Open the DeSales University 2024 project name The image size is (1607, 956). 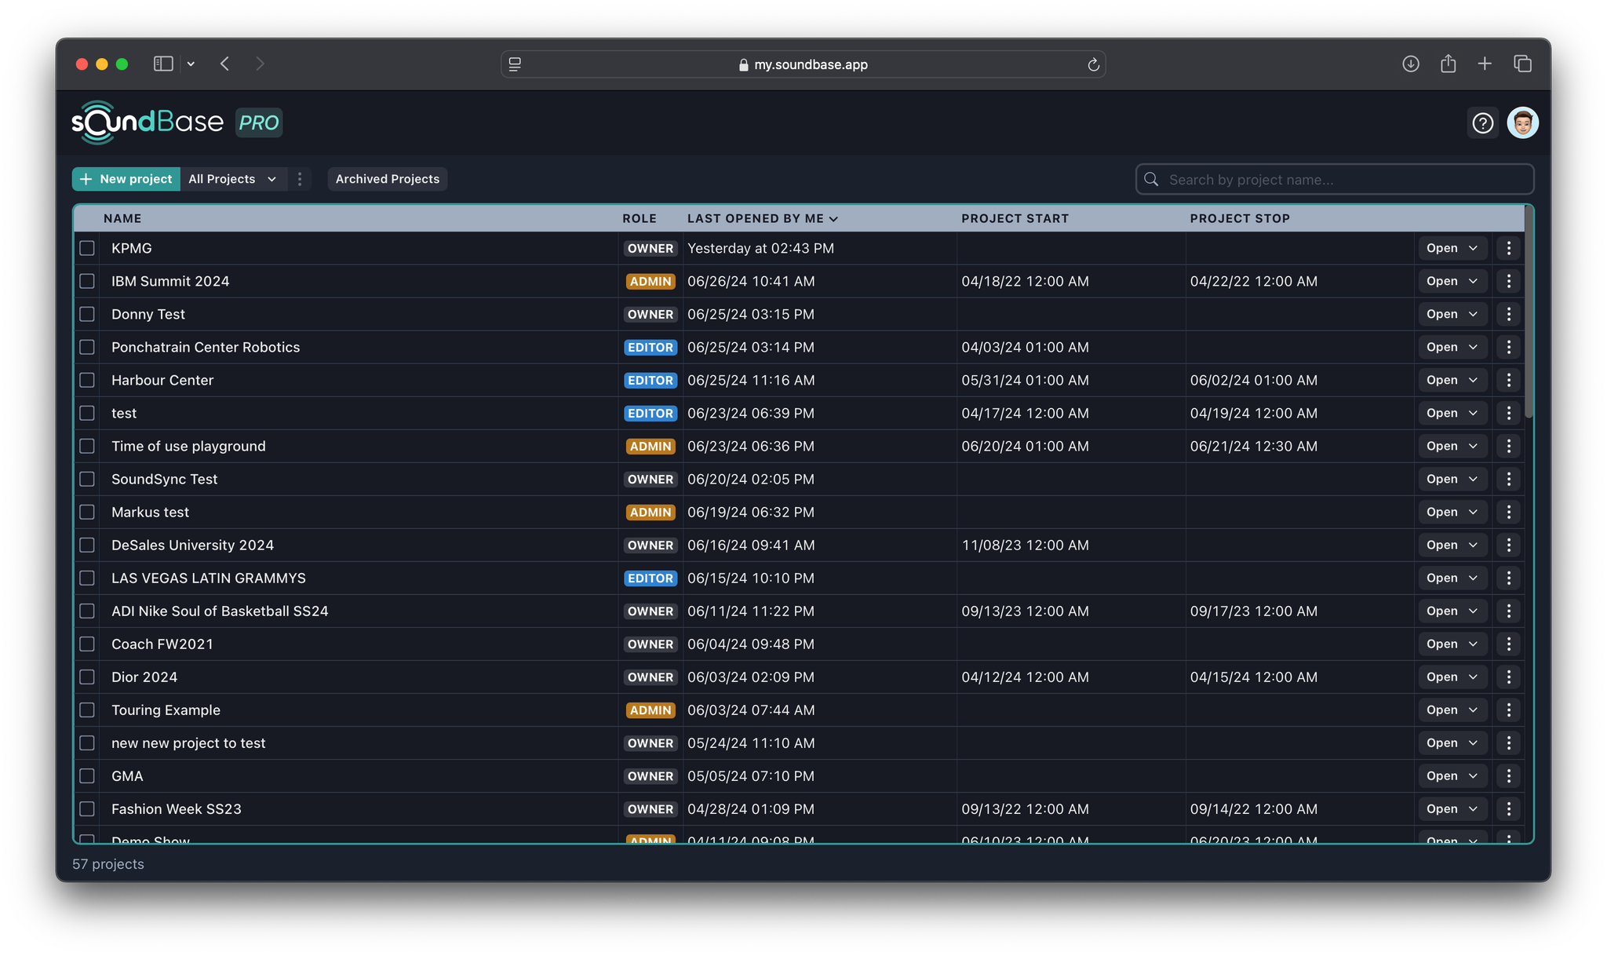click(x=192, y=545)
